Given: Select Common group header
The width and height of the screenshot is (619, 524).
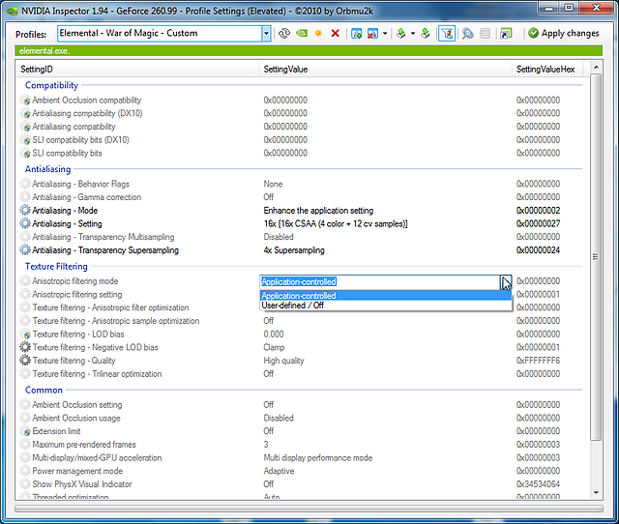Looking at the screenshot, I should coord(44,390).
